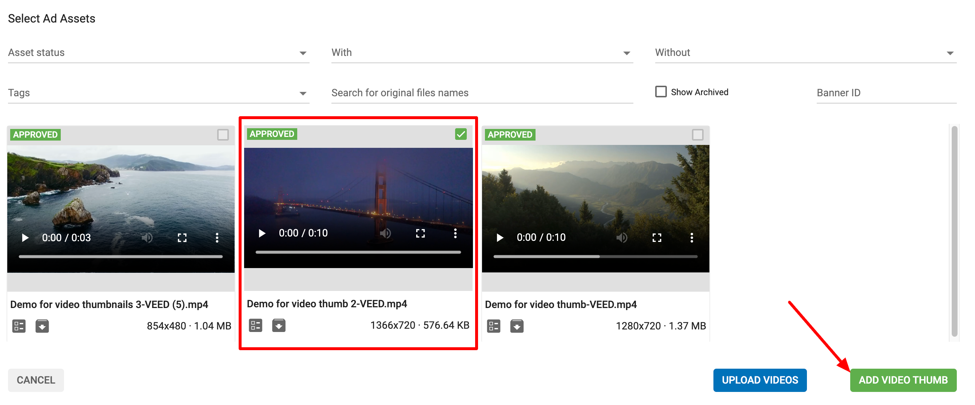Seek the thumbnails 3-VEED (5) video progress bar
Image resolution: width=975 pixels, height=405 pixels.
click(121, 256)
